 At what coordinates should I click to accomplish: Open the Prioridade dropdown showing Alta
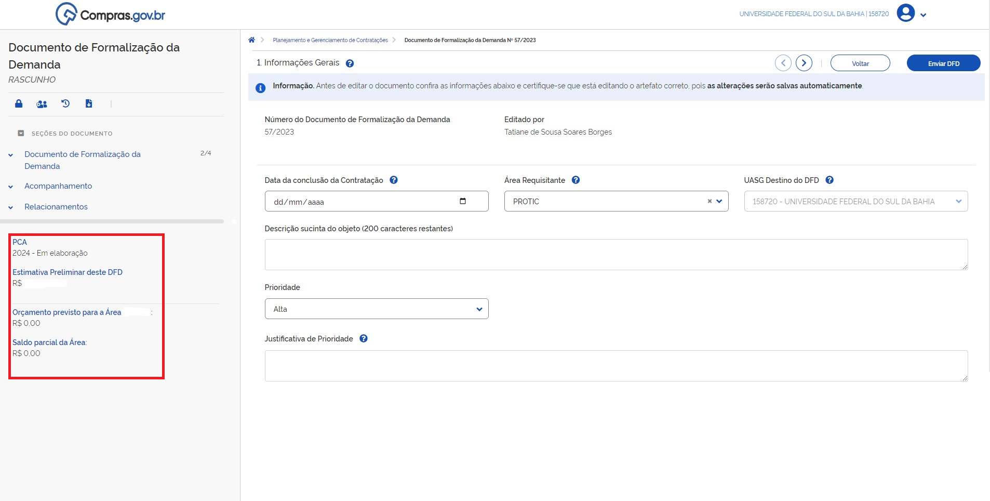[x=377, y=309]
